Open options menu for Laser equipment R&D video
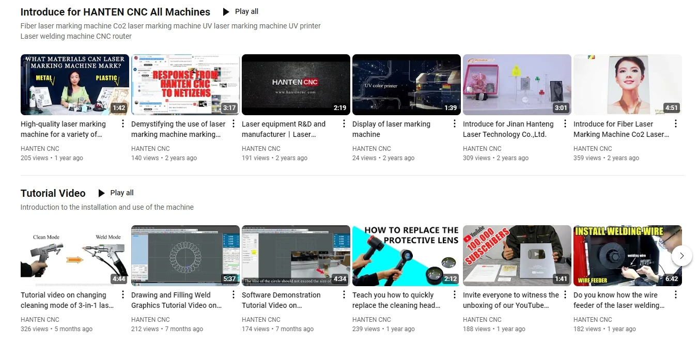The height and width of the screenshot is (343, 698). click(x=344, y=124)
